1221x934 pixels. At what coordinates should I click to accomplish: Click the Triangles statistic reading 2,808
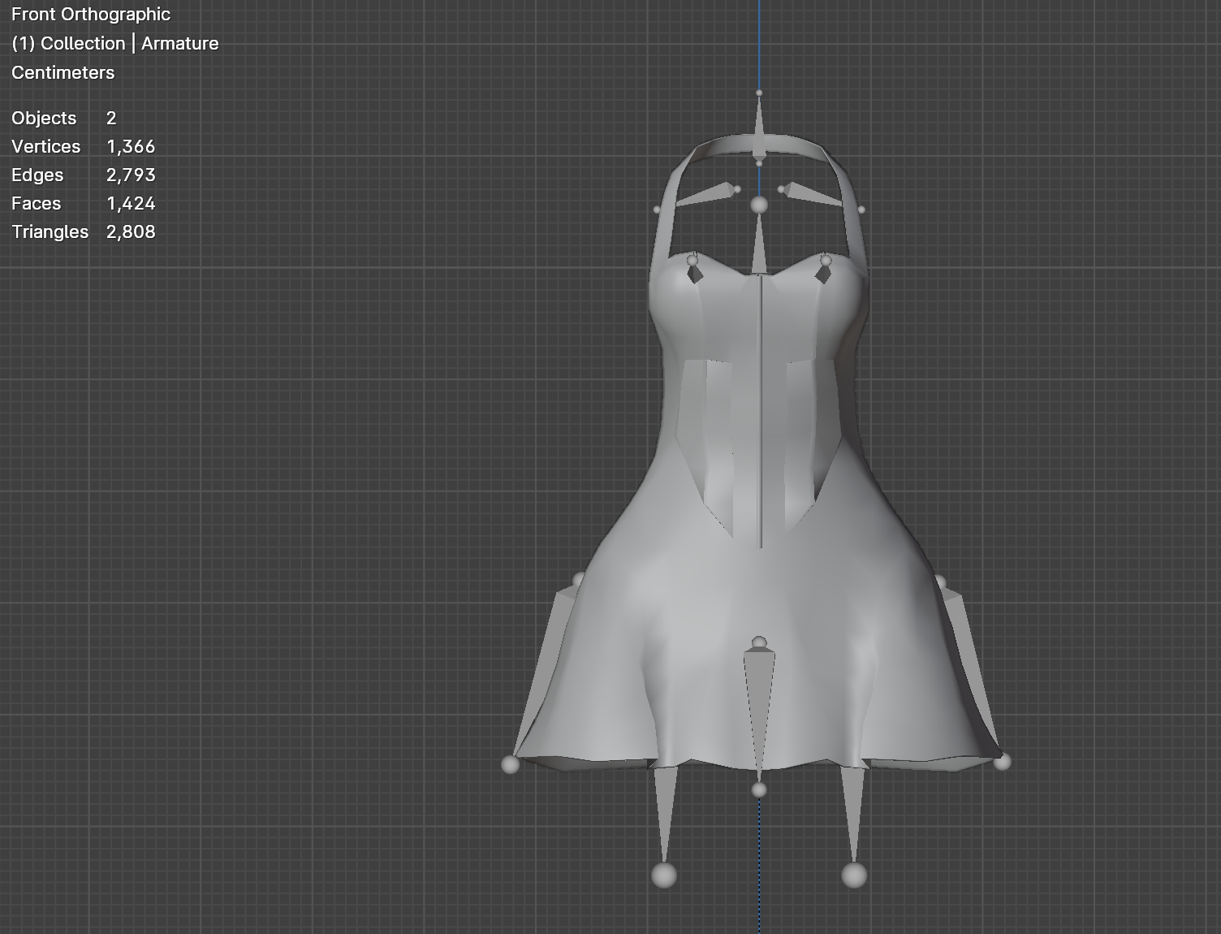point(130,231)
